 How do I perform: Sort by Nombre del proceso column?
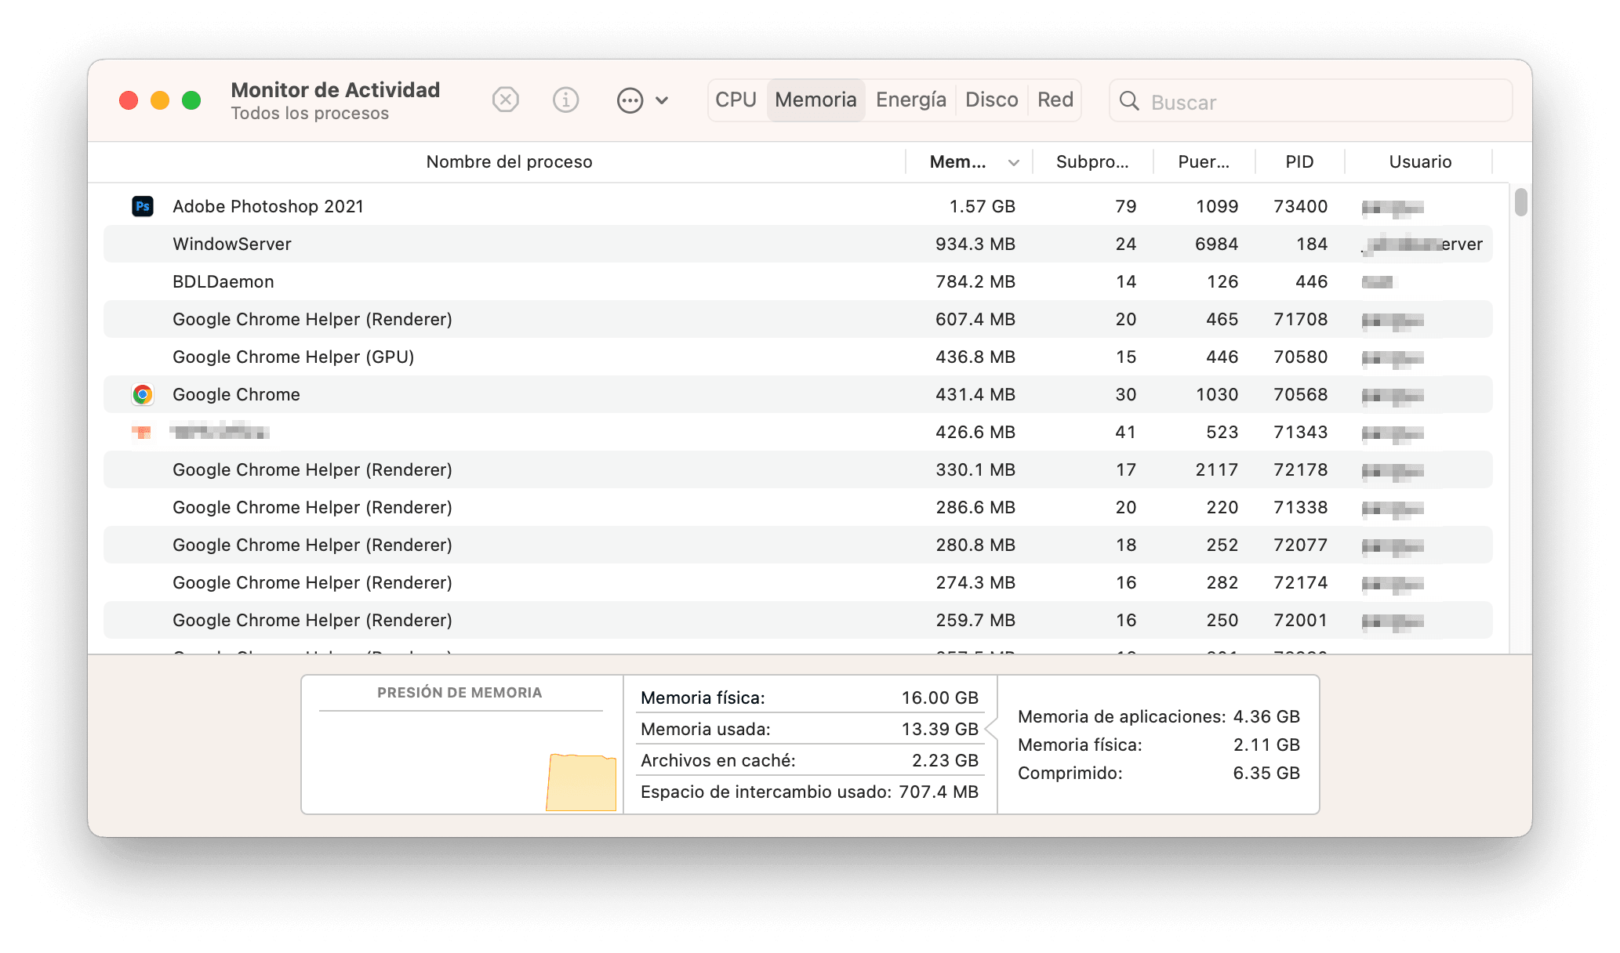click(x=509, y=161)
